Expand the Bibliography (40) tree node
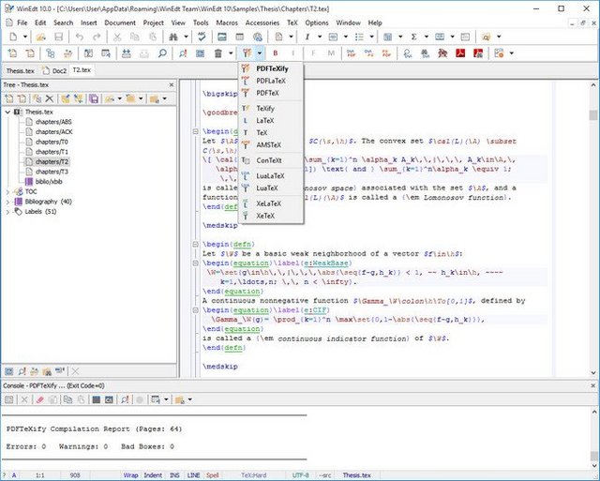This screenshot has height=481, width=600. 8,202
